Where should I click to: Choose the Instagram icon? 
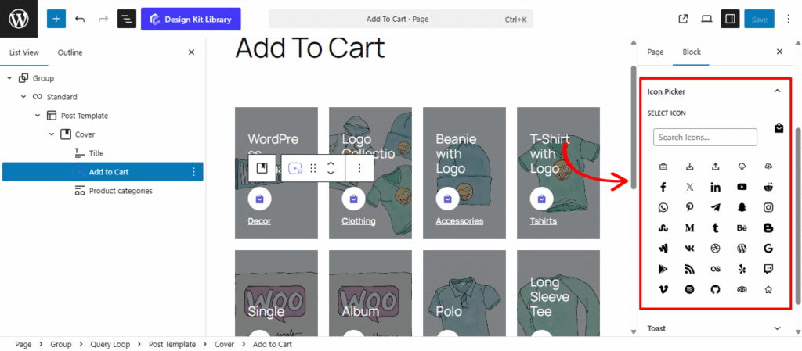768,207
